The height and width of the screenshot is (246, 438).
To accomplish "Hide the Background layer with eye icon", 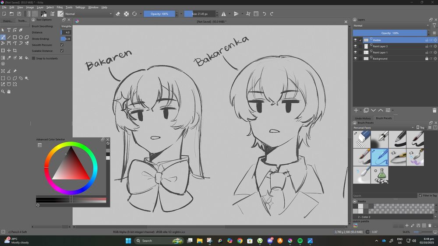I will pos(355,59).
